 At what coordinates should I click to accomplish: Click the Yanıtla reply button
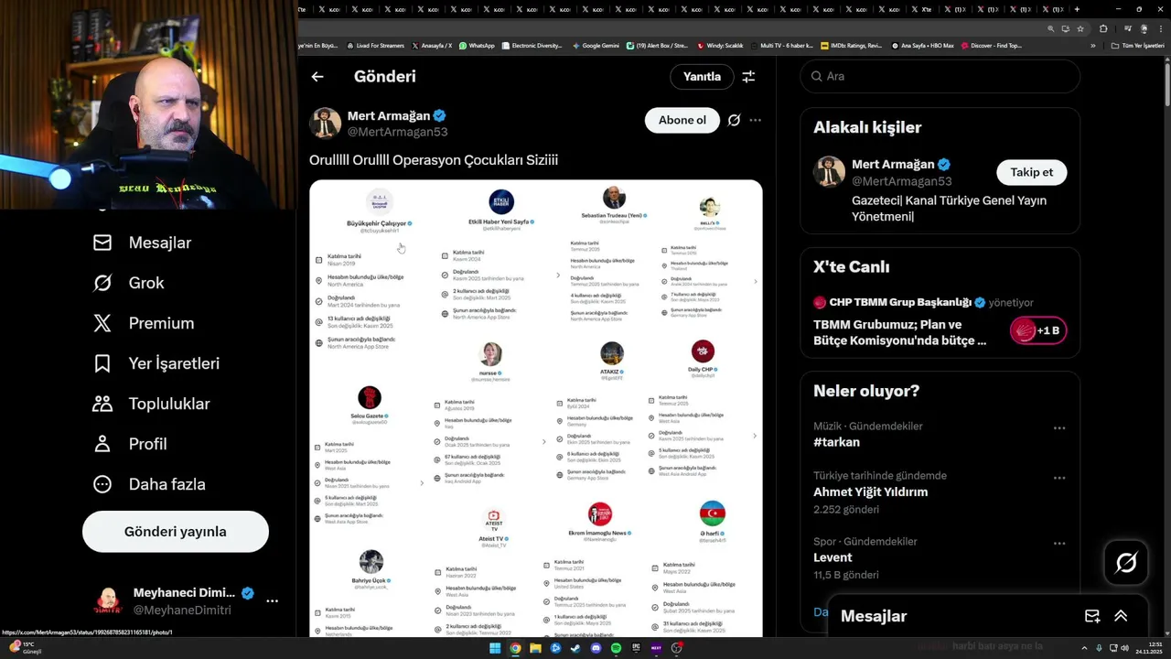[x=702, y=77]
